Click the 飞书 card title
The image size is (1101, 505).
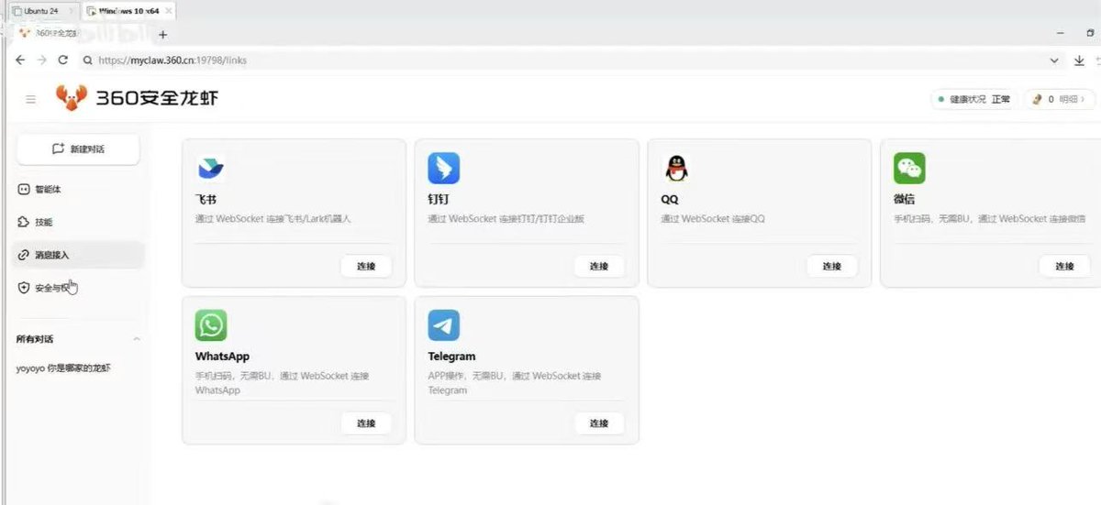[x=206, y=199]
